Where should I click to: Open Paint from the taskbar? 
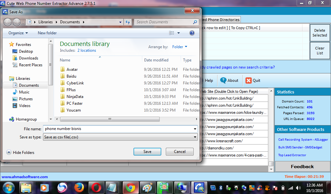pyautogui.click(x=147, y=188)
